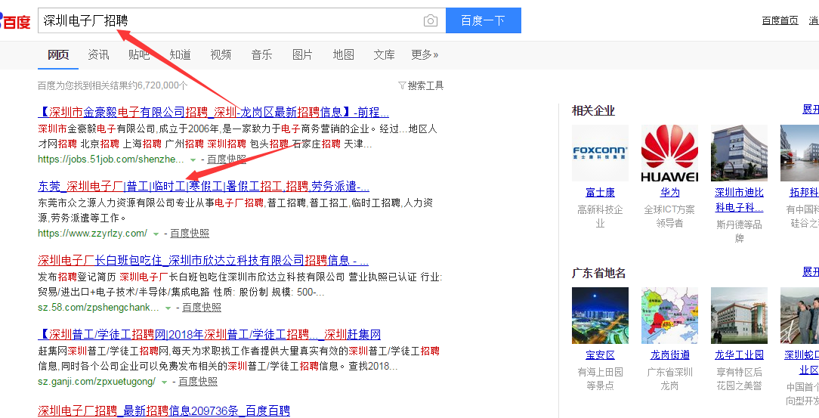Image resolution: width=819 pixels, height=418 pixels.
Task: Select the 地图 tab
Action: [x=344, y=54]
